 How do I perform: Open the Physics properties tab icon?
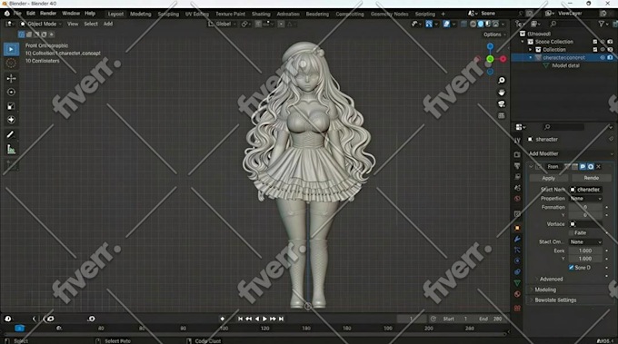[517, 261]
